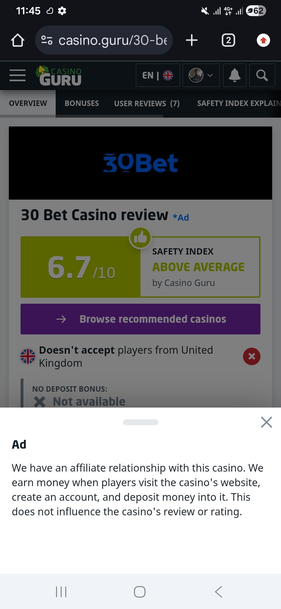Click the *Ad disclosure link
Viewport: 281px width, 609px height.
tap(181, 217)
